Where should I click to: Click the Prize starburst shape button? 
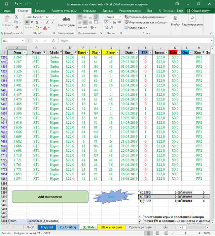[x=111, y=197]
